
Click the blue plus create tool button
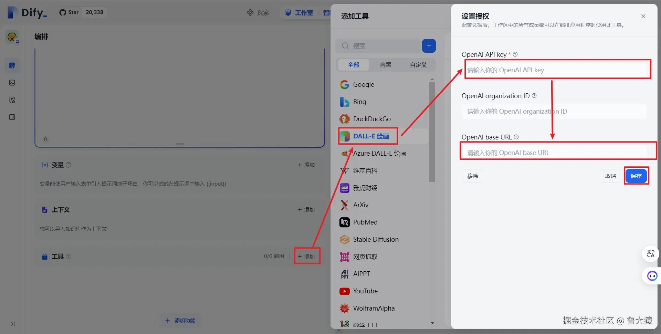(x=429, y=46)
